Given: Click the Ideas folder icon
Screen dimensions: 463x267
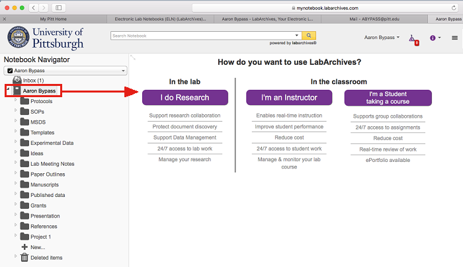Looking at the screenshot, I should (24, 153).
